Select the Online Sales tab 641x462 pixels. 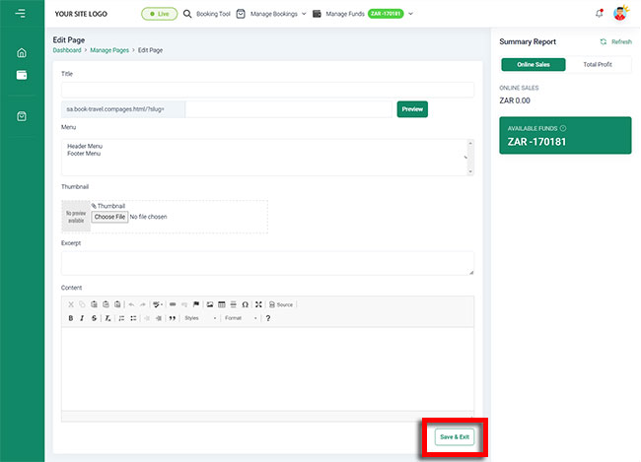pos(534,64)
